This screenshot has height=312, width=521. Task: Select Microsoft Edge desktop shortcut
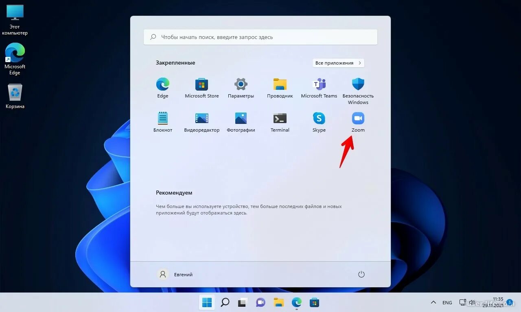coord(15,59)
